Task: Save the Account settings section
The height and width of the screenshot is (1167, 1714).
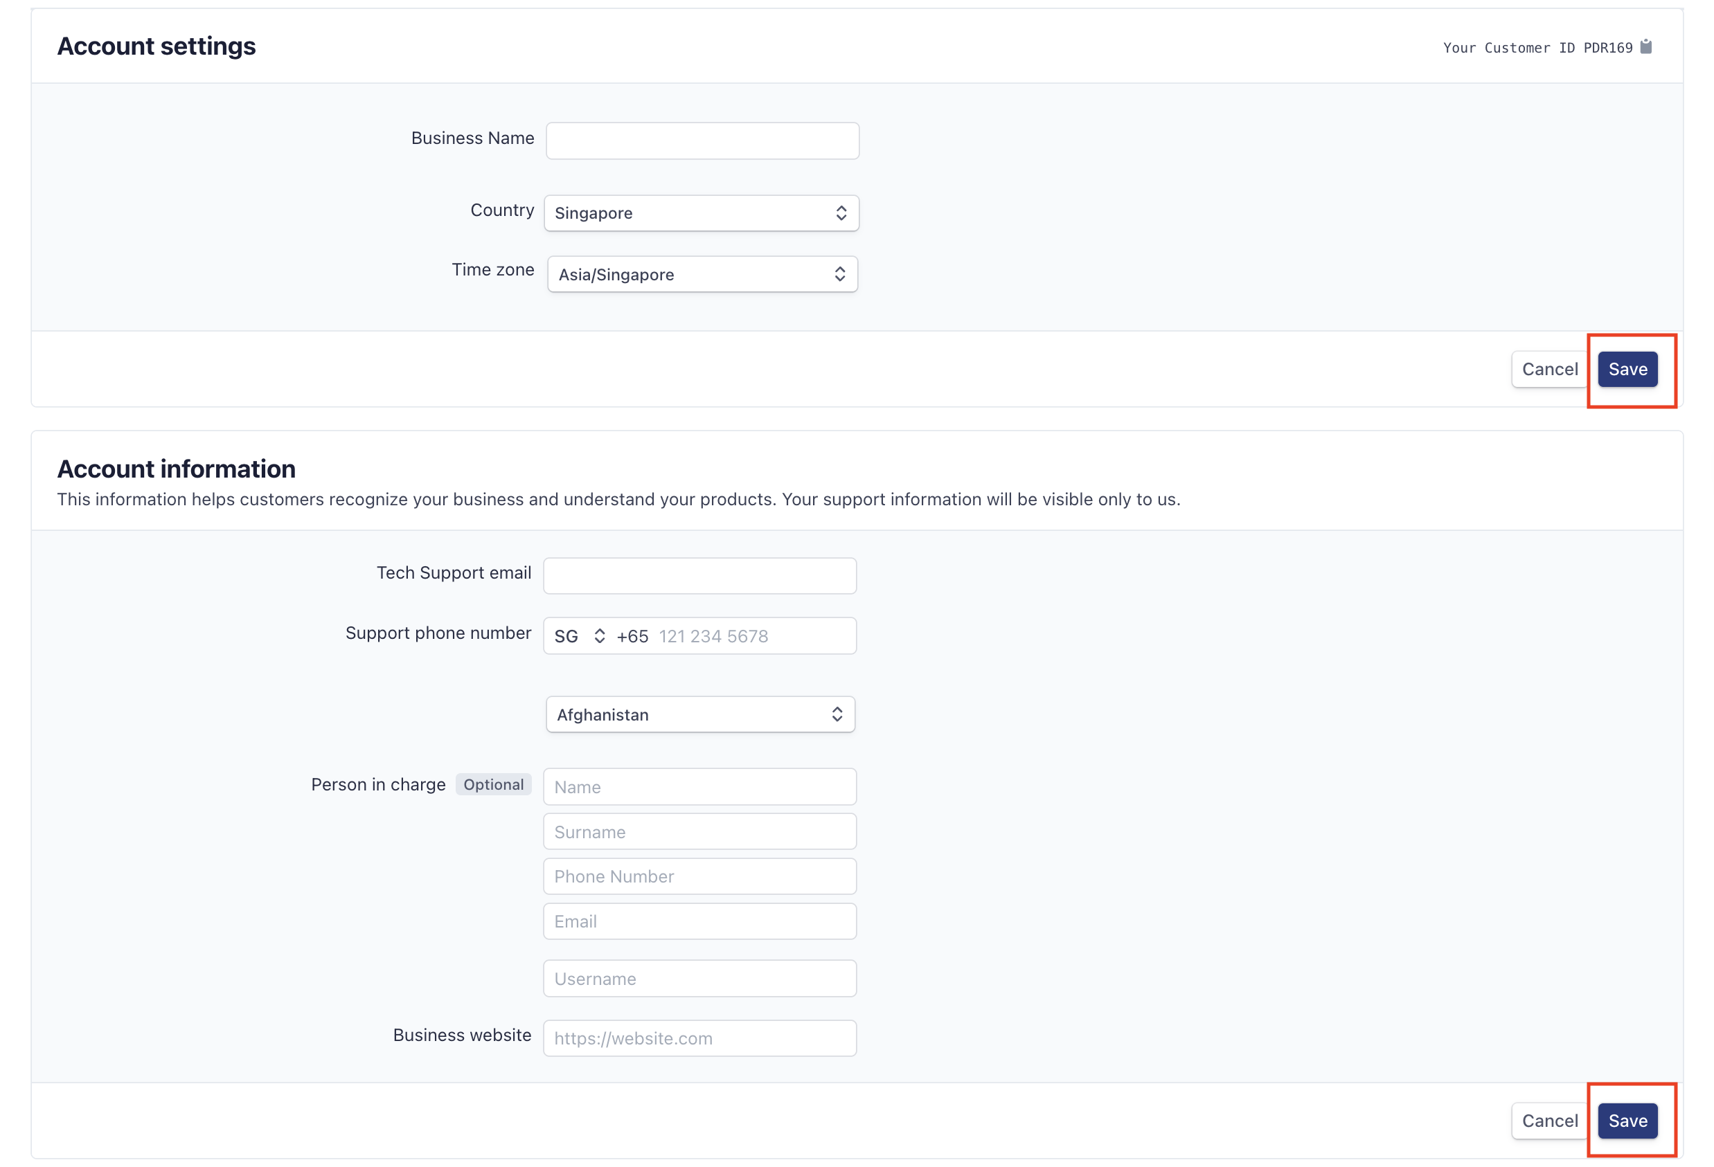Action: click(x=1627, y=370)
